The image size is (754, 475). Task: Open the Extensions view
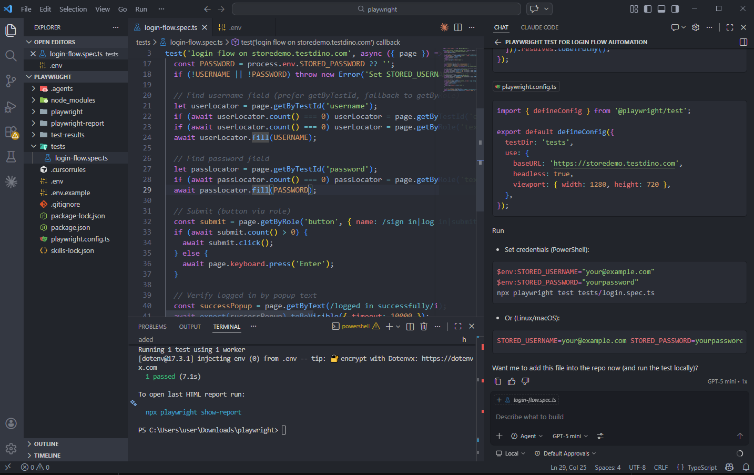click(x=11, y=132)
